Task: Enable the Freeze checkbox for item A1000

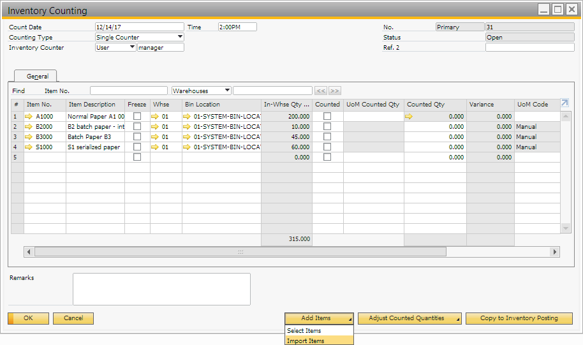Action: click(137, 117)
